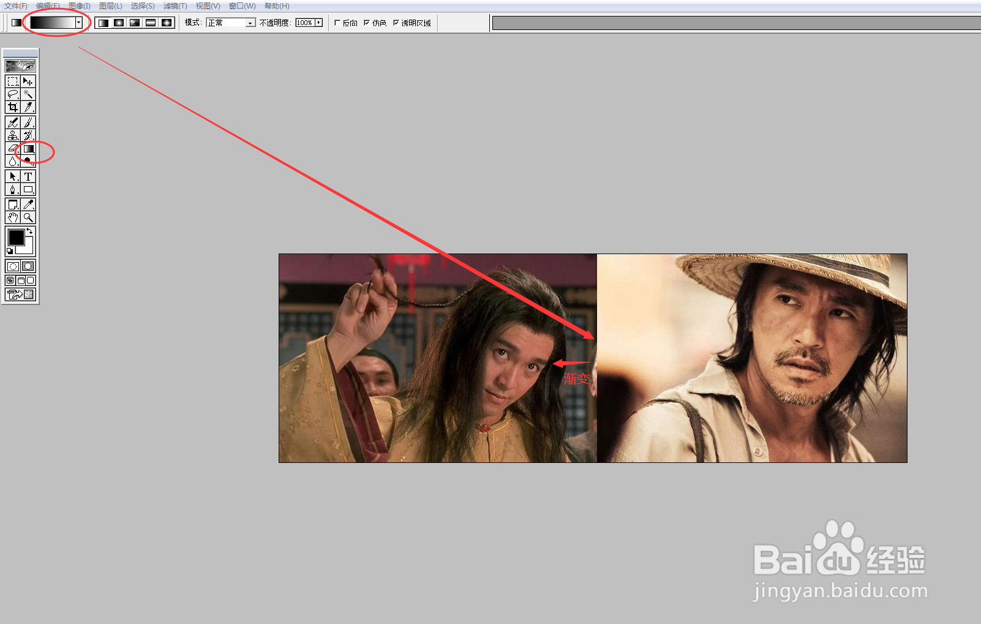Click the right photo with straw hat man
The width and height of the screenshot is (981, 624).
pos(752,358)
